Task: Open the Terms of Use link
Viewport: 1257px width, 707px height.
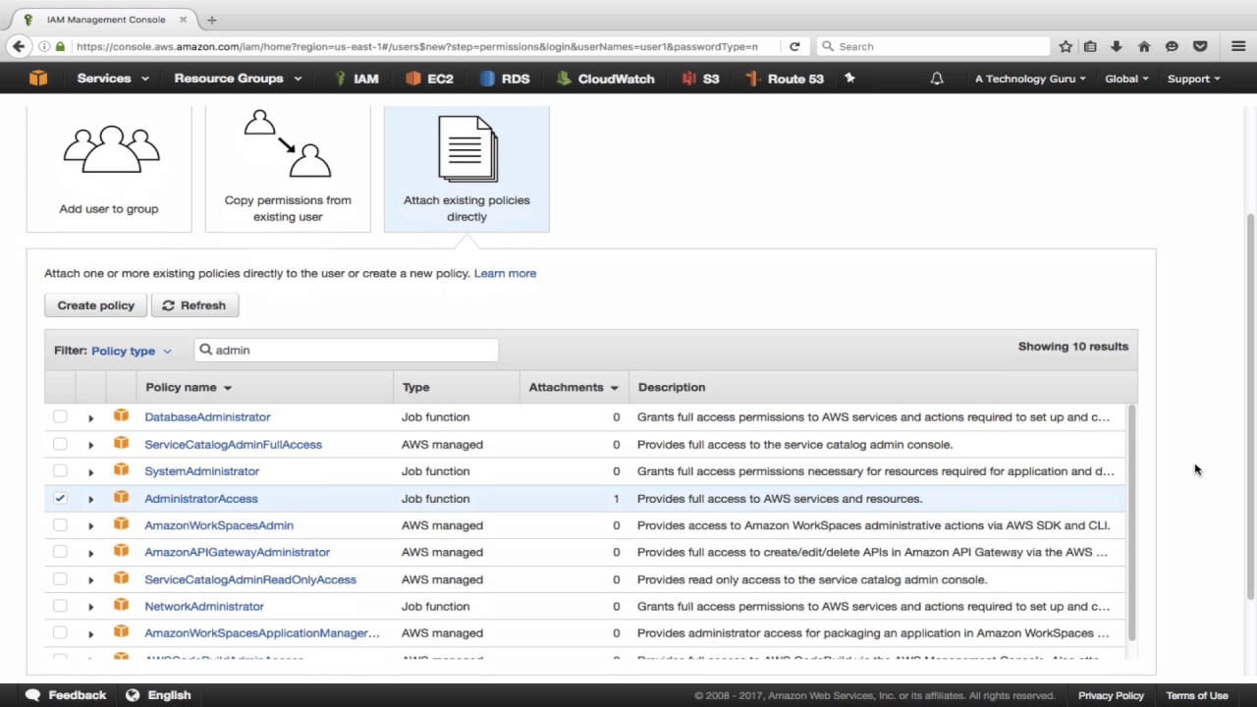Action: click(1197, 695)
